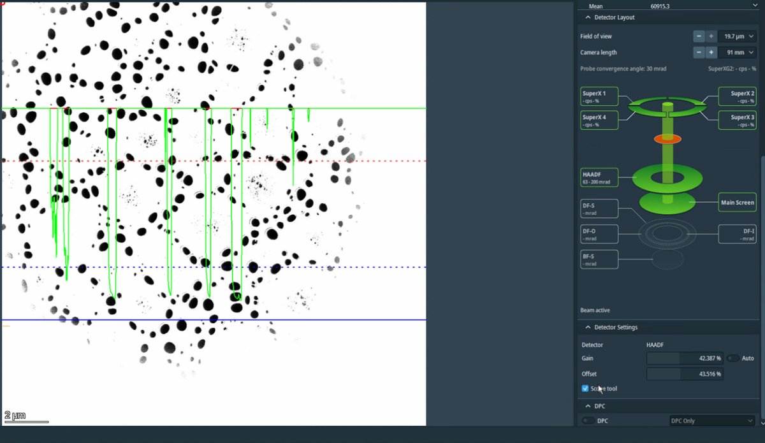
Task: Collapse the Detector Layout section
Action: (587, 17)
